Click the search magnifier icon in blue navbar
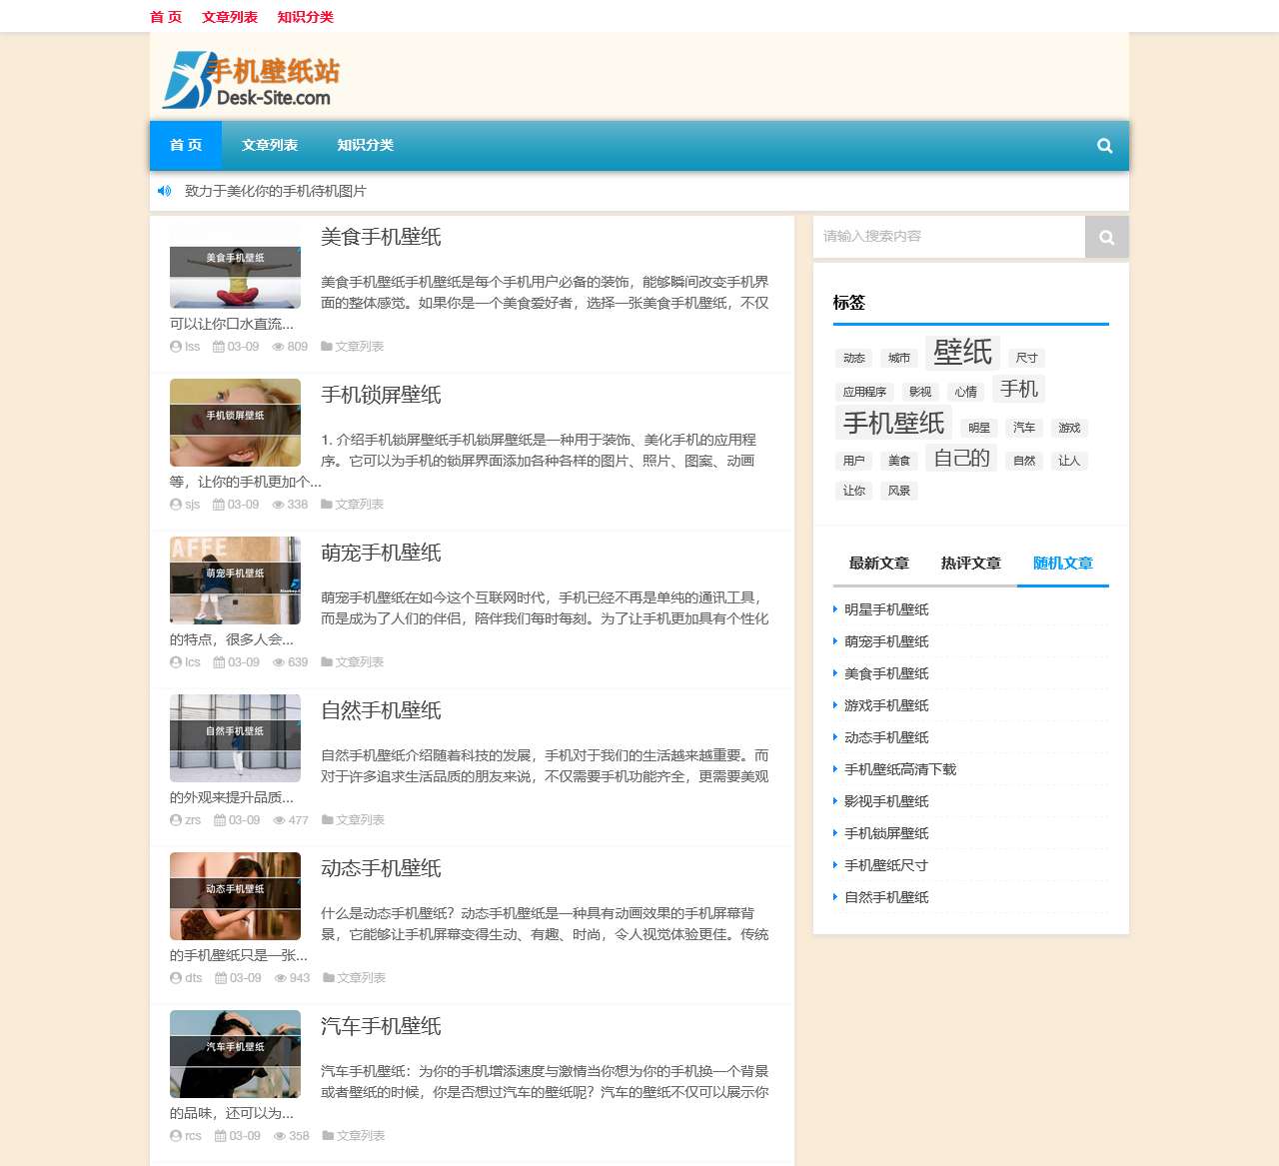 pos(1104,146)
